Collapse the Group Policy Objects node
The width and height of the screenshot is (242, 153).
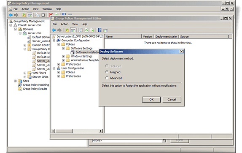point(25,49)
